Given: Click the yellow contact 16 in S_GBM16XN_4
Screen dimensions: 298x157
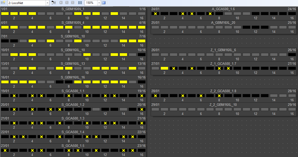Looking at the screenshot, I should coord(142,27).
